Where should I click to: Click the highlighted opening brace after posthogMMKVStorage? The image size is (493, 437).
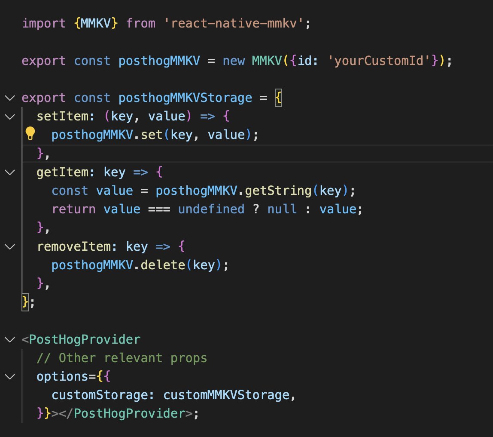point(278,98)
